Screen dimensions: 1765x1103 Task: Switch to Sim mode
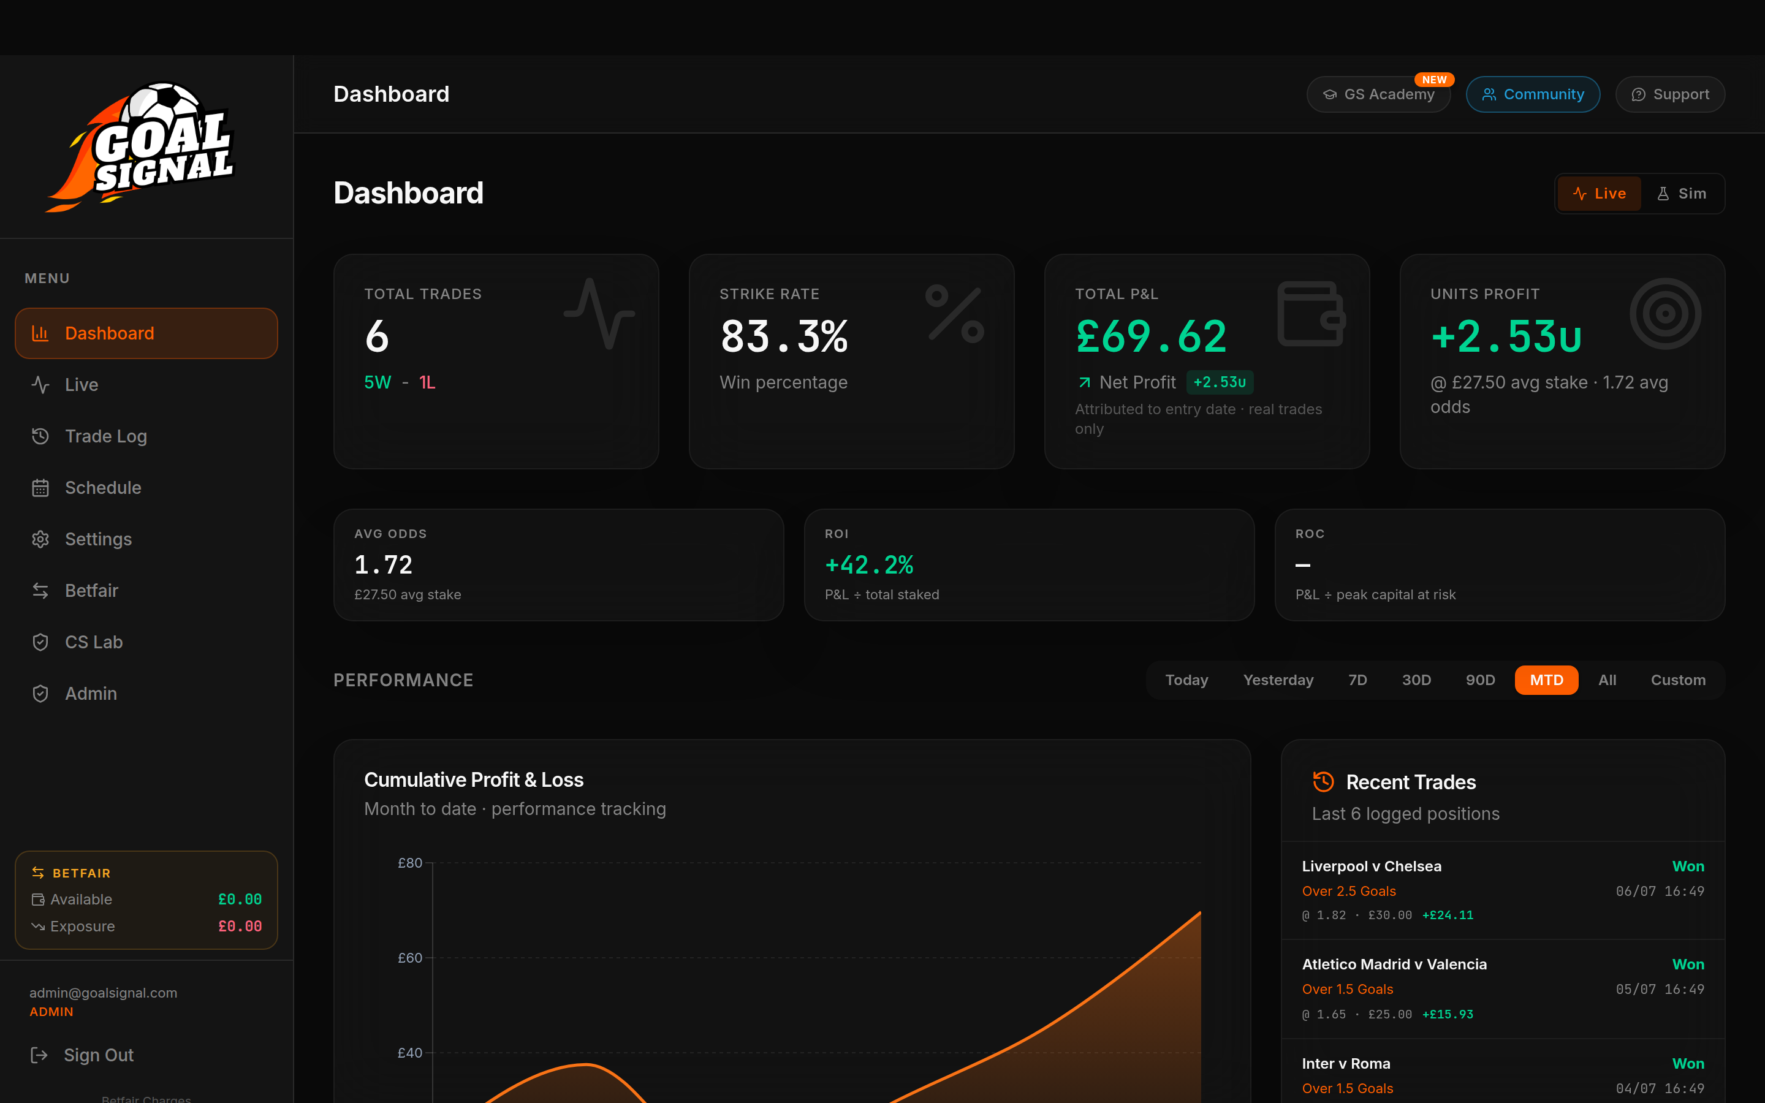pyautogui.click(x=1682, y=193)
